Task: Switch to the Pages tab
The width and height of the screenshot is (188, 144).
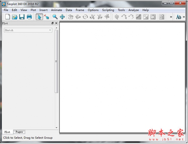Action: pyautogui.click(x=19, y=132)
